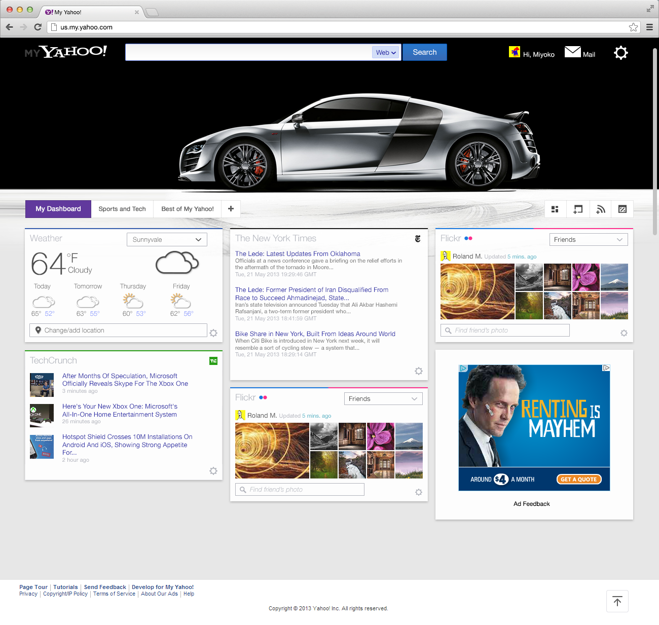
Task: Open the RSS feed add icon
Action: [x=601, y=209]
